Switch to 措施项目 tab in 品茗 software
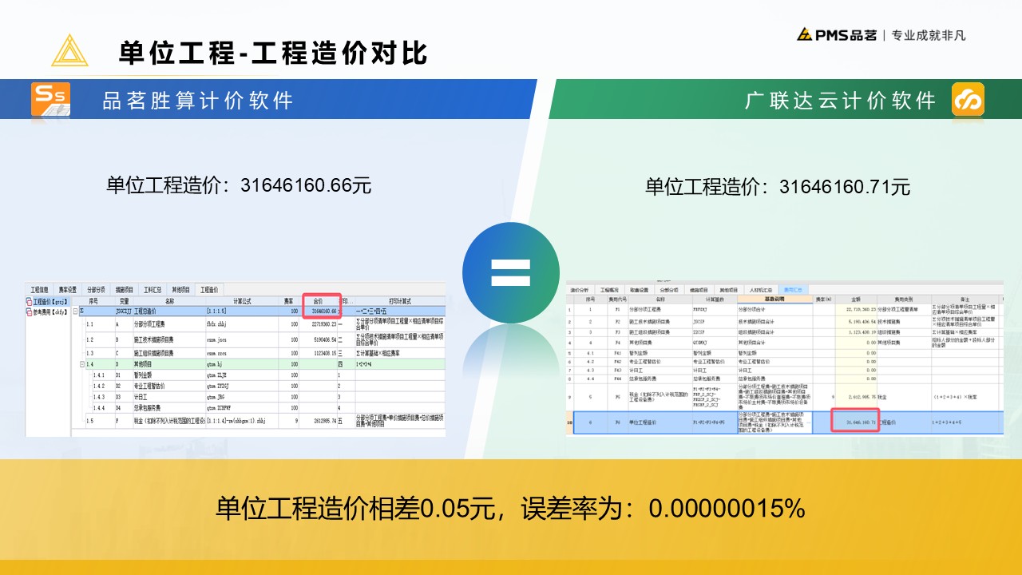The width and height of the screenshot is (1022, 575). 125,290
